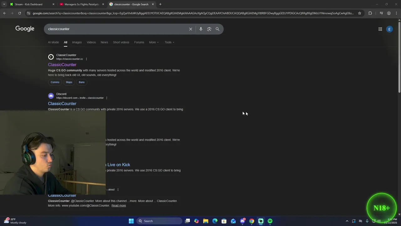Reload the current page
This screenshot has width=401, height=226.
point(19,13)
